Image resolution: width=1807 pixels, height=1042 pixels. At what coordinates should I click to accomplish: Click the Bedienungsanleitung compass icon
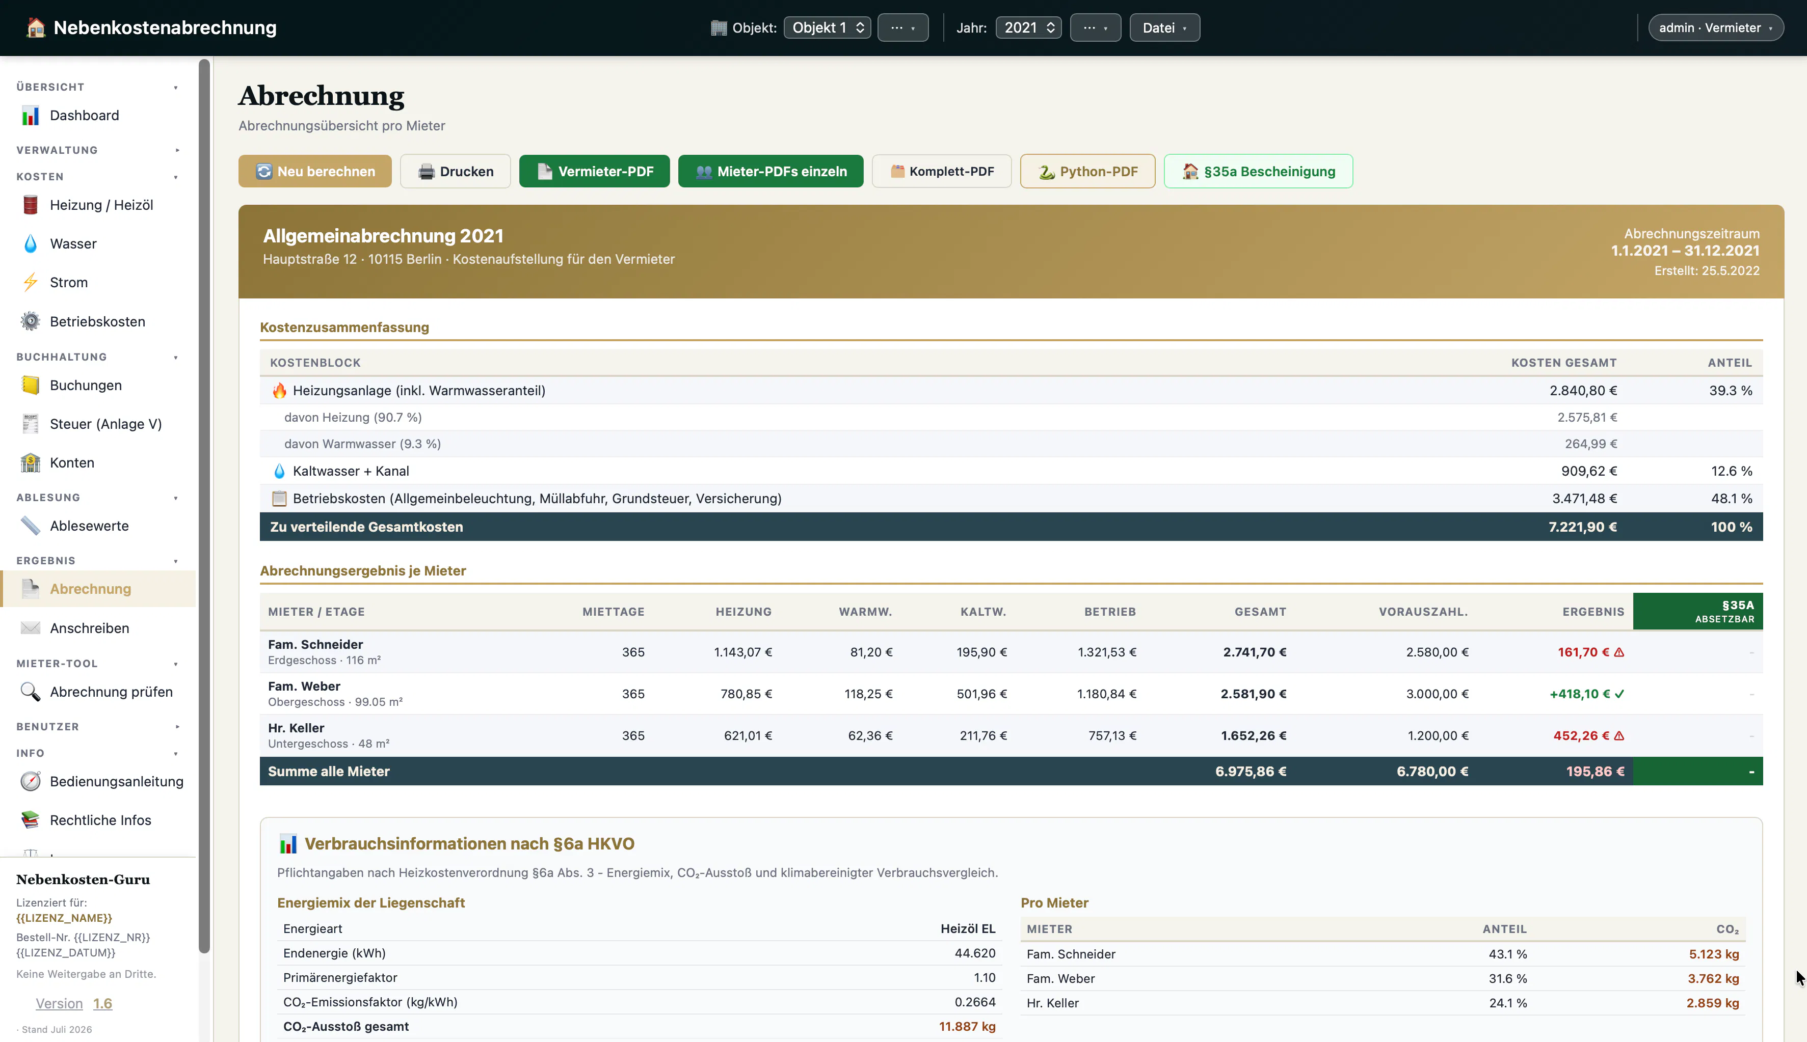(x=30, y=781)
